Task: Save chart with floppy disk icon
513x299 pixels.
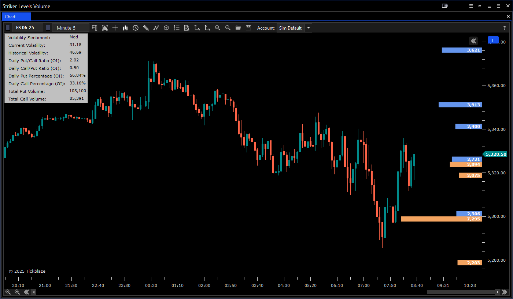Action: point(248,28)
